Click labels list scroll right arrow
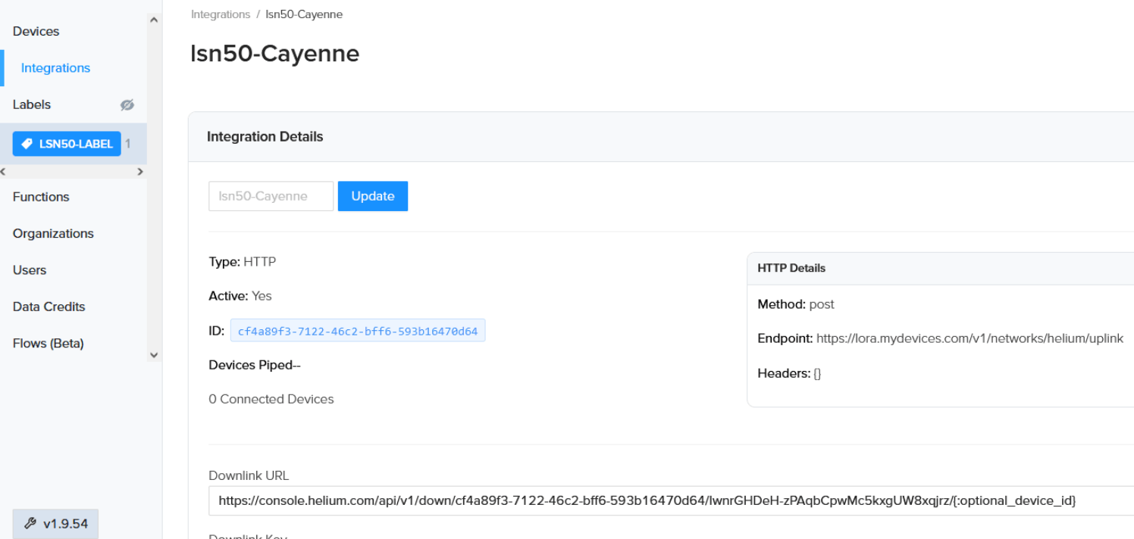 [x=140, y=172]
